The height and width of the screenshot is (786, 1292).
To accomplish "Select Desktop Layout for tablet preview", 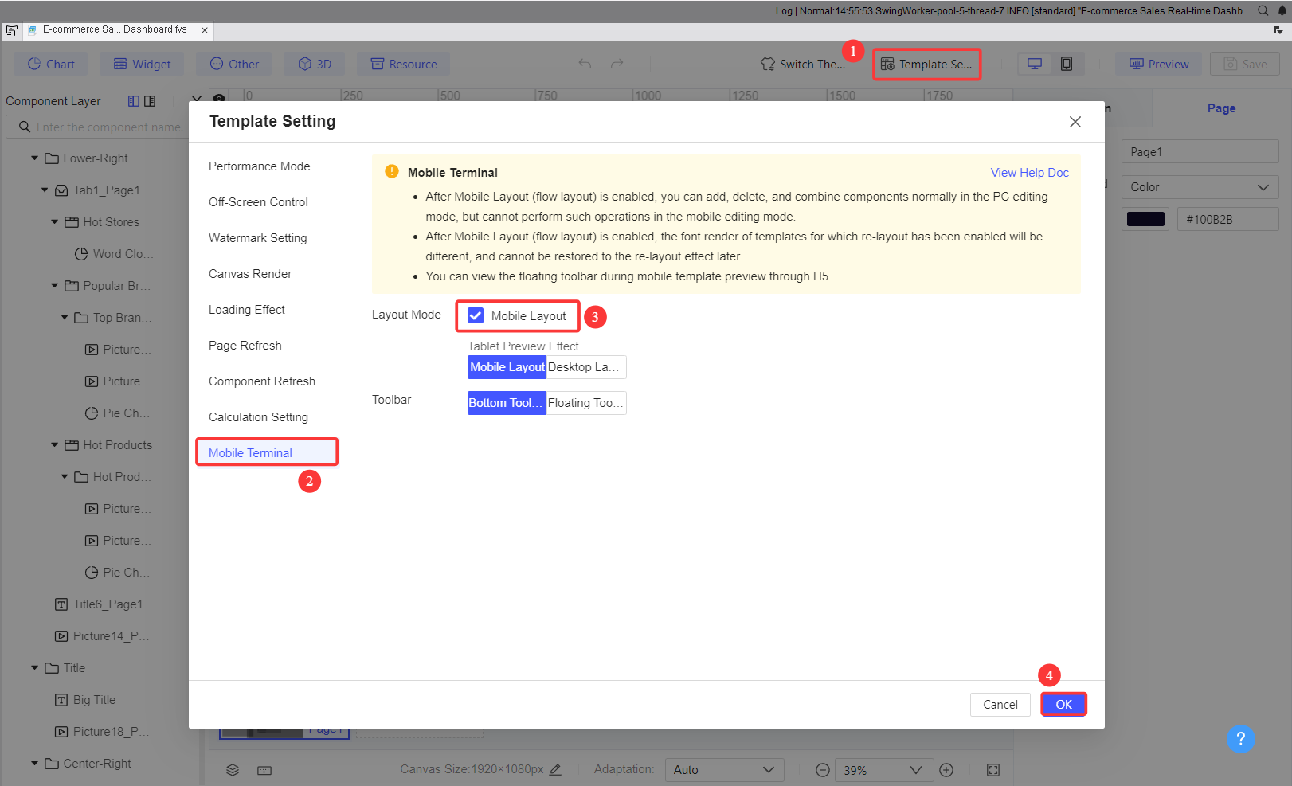I will [x=585, y=366].
